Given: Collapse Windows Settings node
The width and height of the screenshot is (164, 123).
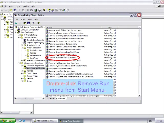Looking at the screenshot, I should (x=19, y=37).
